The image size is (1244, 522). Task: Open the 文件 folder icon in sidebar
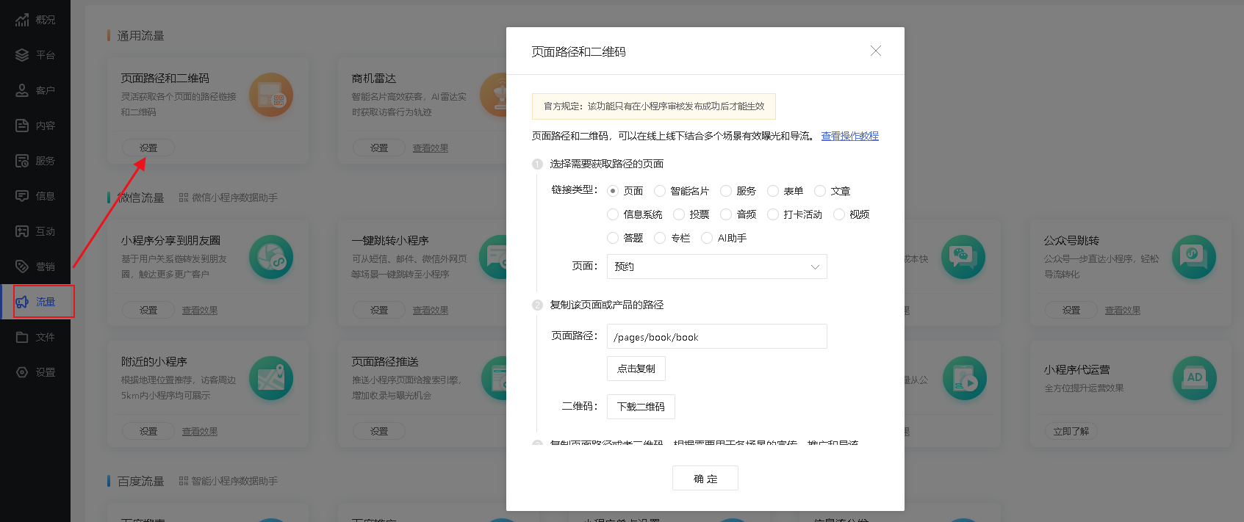point(22,337)
